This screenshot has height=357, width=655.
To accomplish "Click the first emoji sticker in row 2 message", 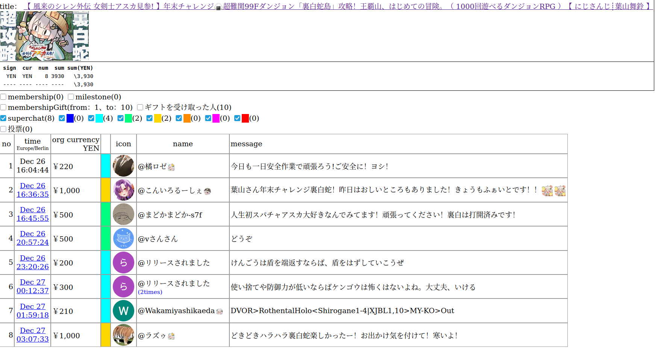I will (x=547, y=190).
